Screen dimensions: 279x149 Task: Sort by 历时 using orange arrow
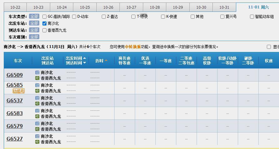click(106, 60)
